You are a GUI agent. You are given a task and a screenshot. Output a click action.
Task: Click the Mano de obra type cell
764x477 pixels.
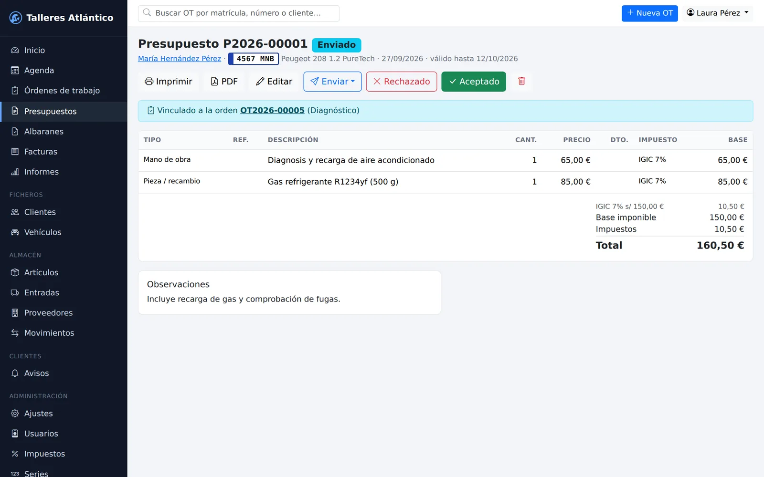pos(167,159)
